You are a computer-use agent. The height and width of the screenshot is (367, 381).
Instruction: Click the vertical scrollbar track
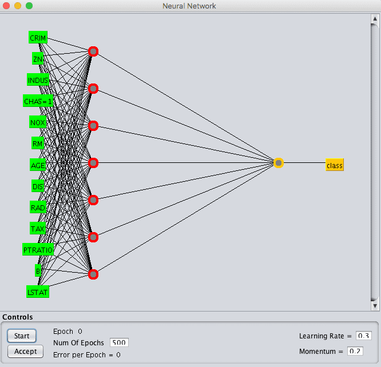(375, 162)
